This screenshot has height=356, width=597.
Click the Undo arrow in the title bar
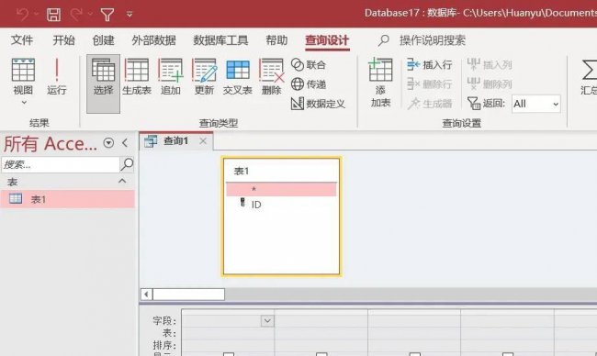pos(22,15)
